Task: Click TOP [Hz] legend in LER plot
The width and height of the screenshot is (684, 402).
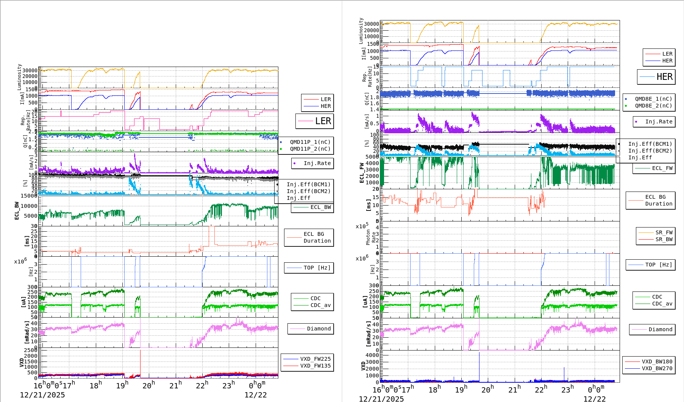Action: tap(309, 268)
